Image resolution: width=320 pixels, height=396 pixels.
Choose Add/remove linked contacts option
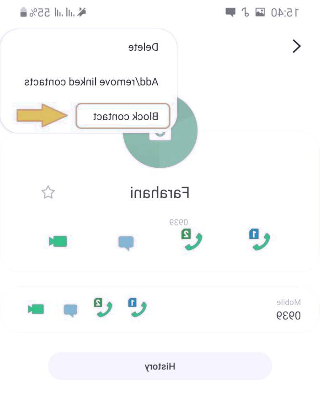[91, 81]
